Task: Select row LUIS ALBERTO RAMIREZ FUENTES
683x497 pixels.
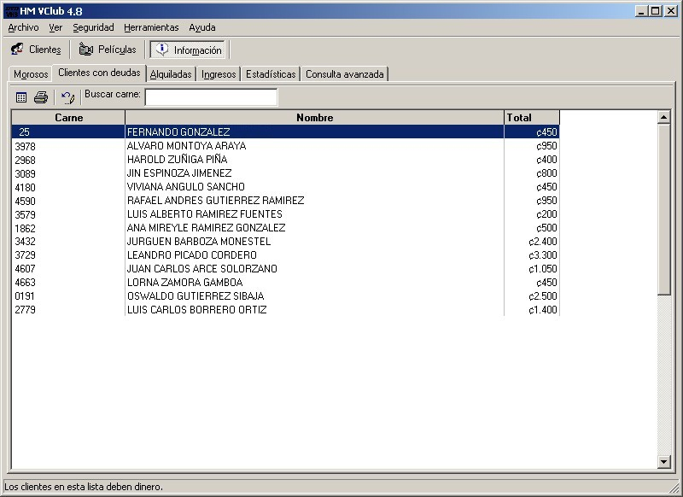Action: (x=285, y=213)
